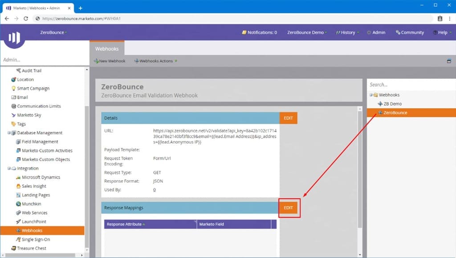Open the ZeroBounce workspace dropdown
Screen dimensions: 456x258
coord(53,32)
